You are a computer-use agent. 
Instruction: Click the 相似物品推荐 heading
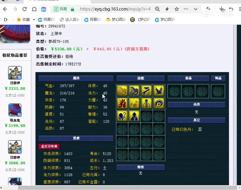15,55
